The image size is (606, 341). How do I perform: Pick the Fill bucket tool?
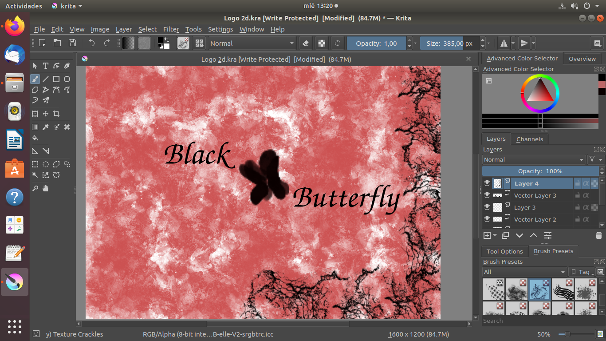coord(35,138)
